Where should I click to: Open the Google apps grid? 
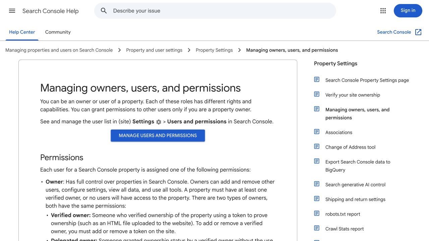pos(383,11)
